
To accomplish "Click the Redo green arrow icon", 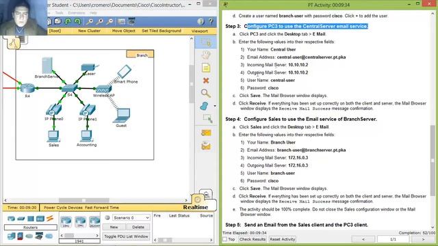I will click(77, 21).
